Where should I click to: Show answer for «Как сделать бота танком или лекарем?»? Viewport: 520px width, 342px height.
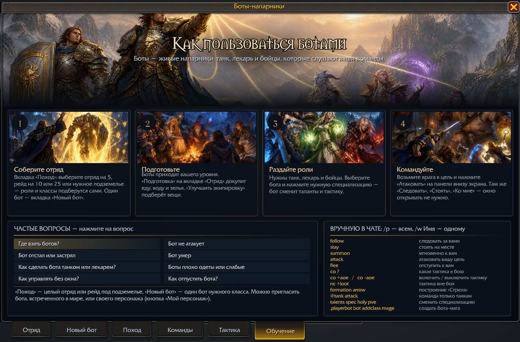pos(87,267)
